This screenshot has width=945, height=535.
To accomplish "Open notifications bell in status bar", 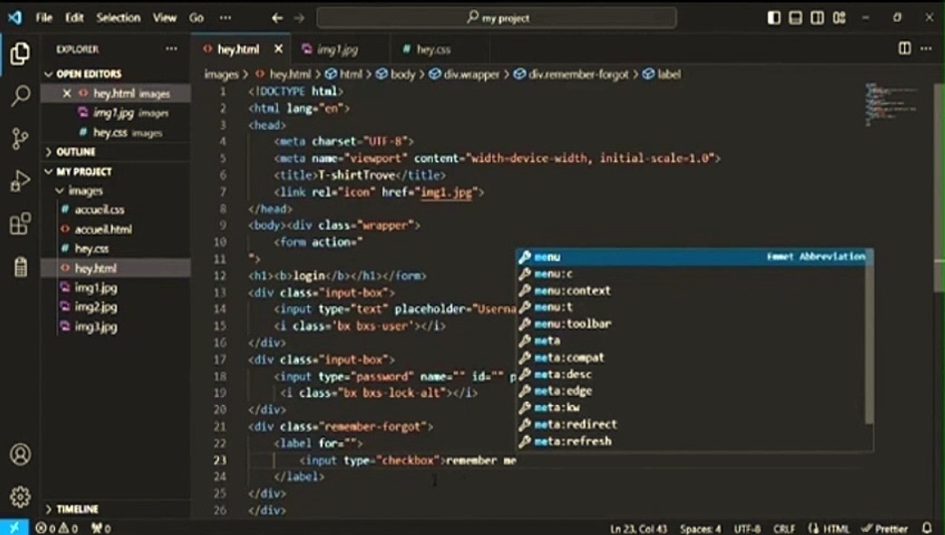I will pos(926,528).
